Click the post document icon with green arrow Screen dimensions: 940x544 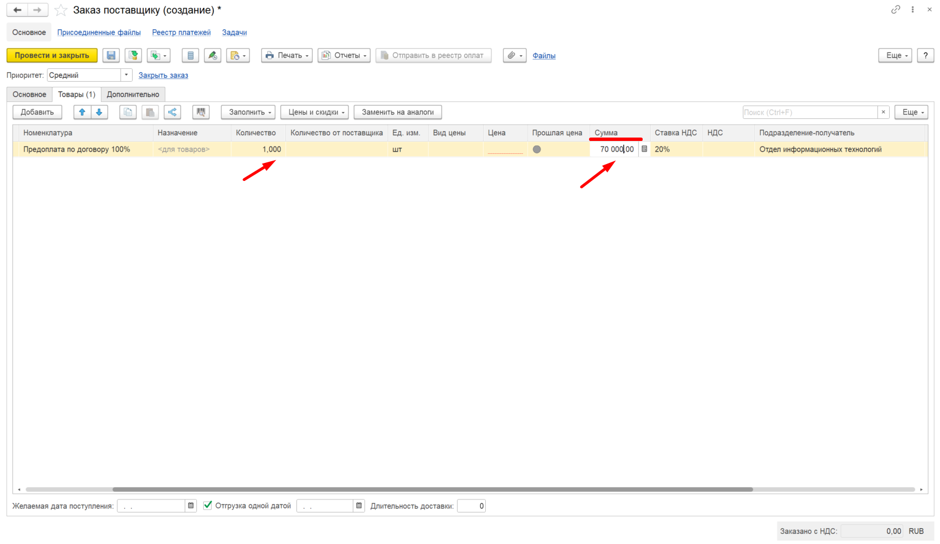click(133, 55)
